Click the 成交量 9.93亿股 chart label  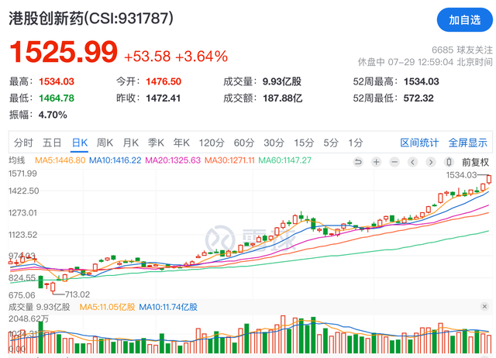coord(40,307)
